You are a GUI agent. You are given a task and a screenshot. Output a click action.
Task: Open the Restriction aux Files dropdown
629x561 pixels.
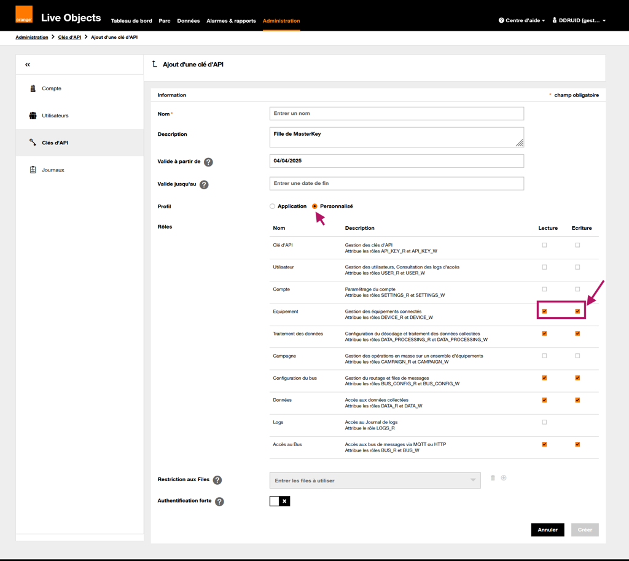point(375,481)
